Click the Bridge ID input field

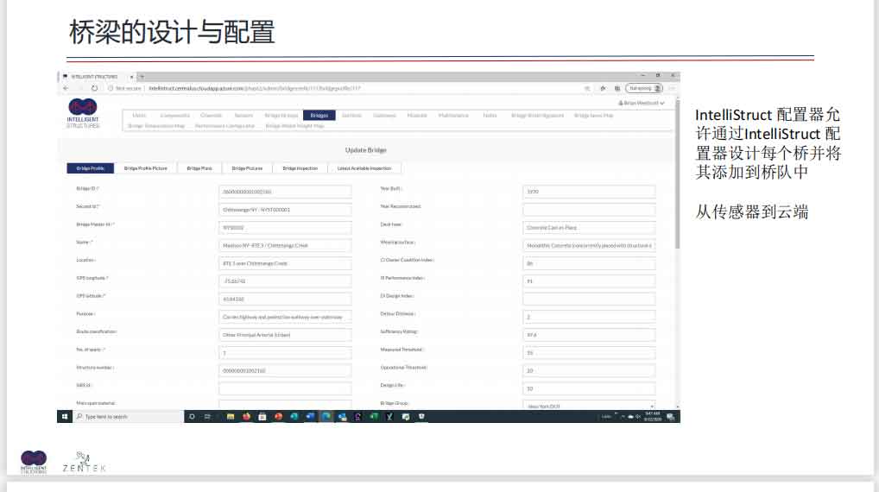click(x=285, y=192)
